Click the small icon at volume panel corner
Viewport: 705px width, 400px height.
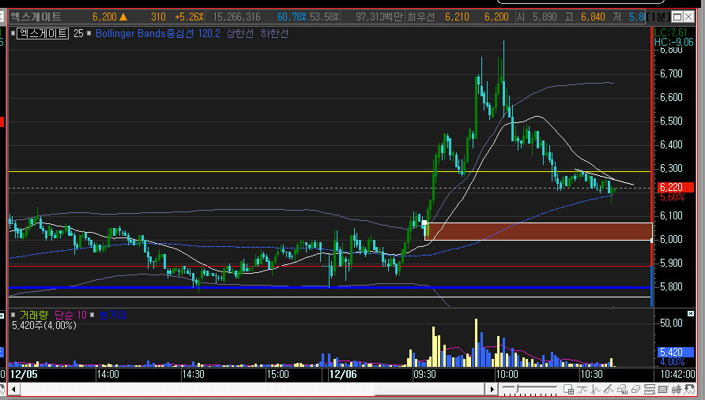[x=691, y=313]
